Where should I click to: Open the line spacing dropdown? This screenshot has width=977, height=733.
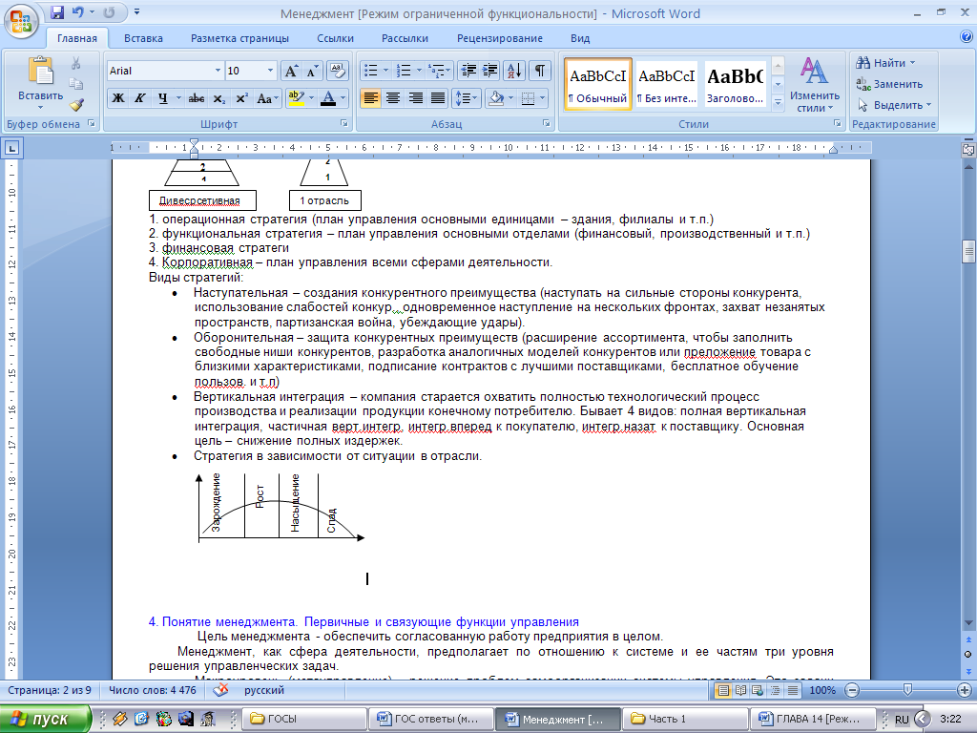468,98
